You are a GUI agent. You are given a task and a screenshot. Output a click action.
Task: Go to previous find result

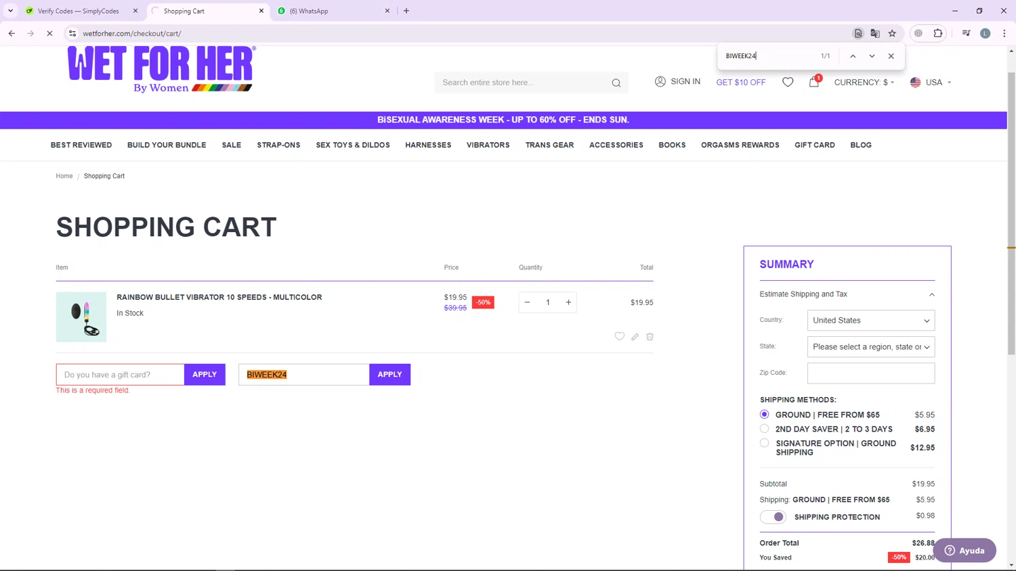tap(853, 56)
